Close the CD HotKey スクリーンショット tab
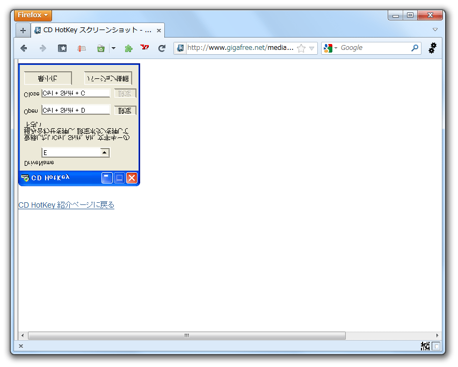 [158, 31]
